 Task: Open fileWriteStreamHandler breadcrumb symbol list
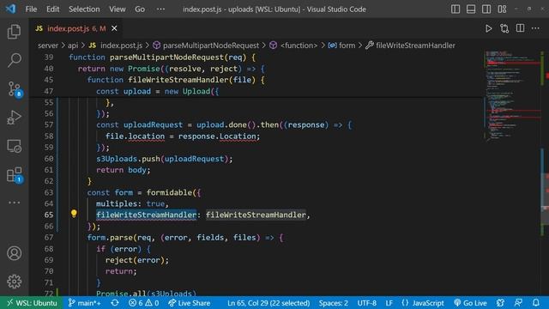(x=410, y=45)
